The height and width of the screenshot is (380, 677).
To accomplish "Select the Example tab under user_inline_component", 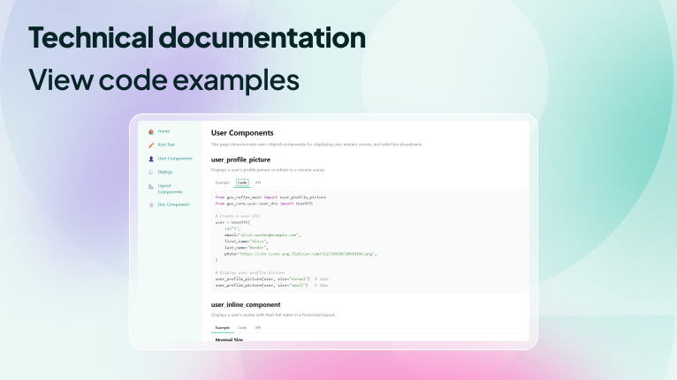I will point(222,327).
